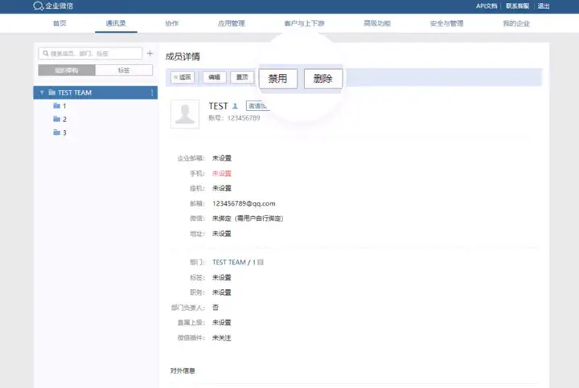Click the 企业微信 logo icon
Screen dimensions: 579x388
click(x=38, y=6)
